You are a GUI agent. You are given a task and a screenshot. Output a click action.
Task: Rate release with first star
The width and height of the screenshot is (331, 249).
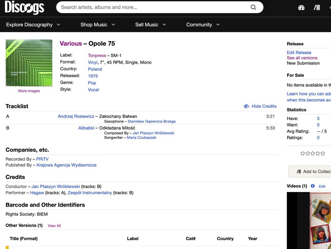pyautogui.click(x=302, y=153)
